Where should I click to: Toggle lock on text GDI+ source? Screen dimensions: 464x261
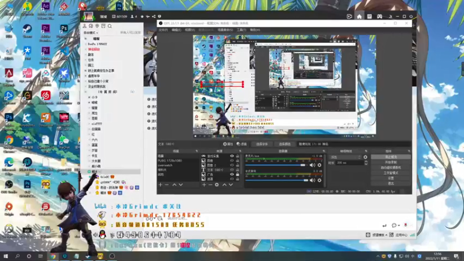click(x=237, y=170)
